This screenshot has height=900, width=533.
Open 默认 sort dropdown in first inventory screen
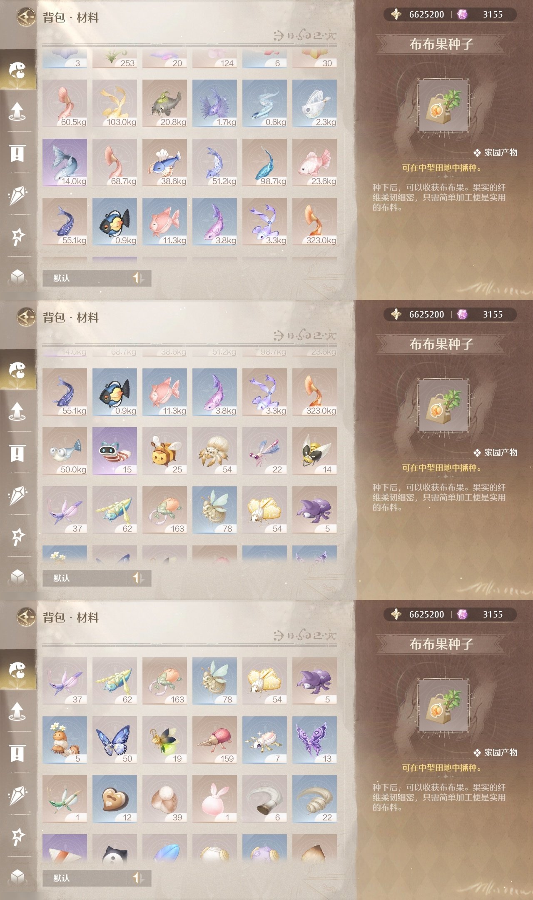pos(85,278)
